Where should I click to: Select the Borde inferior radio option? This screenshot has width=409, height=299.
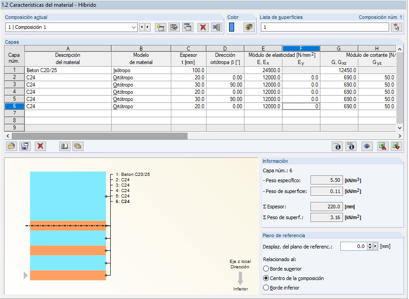(266, 287)
